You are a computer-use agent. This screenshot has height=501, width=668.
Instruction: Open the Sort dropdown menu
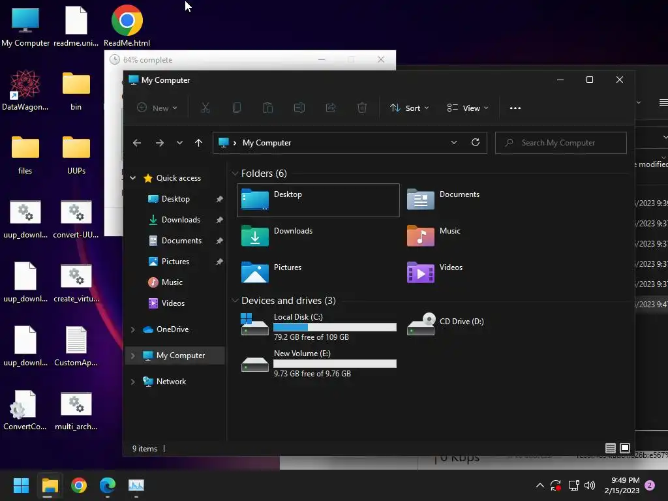pyautogui.click(x=409, y=108)
